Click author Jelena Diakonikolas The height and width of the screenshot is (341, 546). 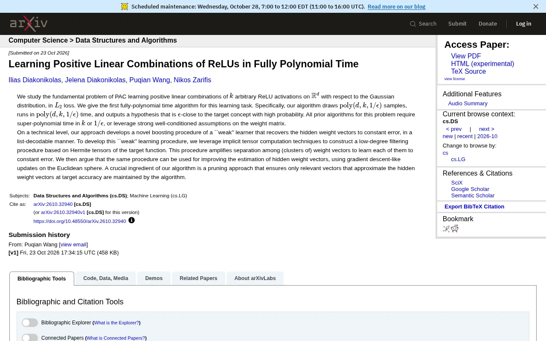coord(95,80)
